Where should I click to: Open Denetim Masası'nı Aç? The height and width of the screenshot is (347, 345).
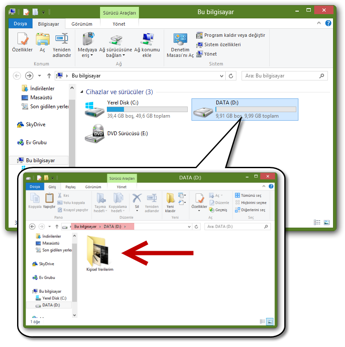180,45
